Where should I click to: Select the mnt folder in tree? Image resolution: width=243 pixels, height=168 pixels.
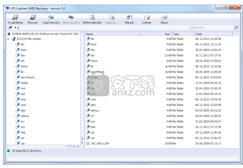(23, 88)
